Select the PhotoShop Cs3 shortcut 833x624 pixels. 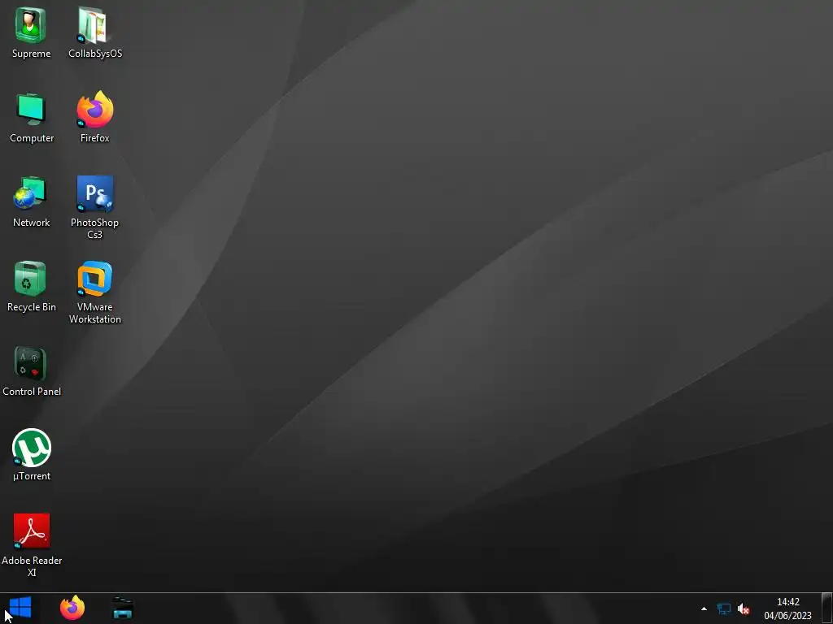tap(94, 193)
